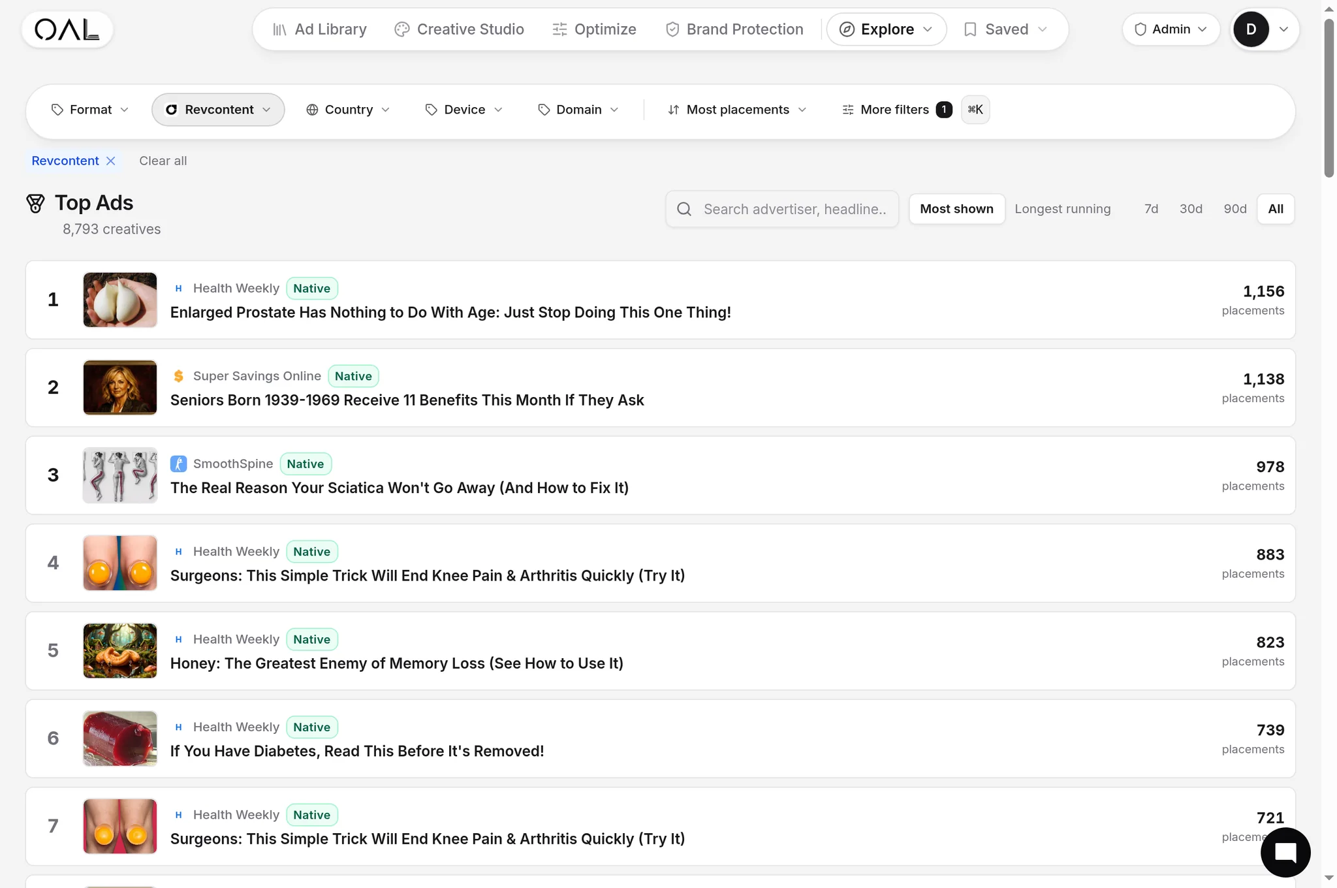Viewport: 1337px width, 888px height.
Task: Open rank 7 knee pain thumbnail
Action: [120, 826]
